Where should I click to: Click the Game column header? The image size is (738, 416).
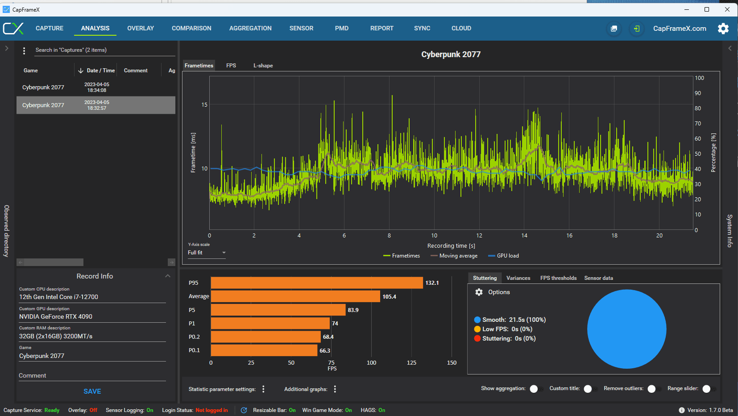pos(31,71)
